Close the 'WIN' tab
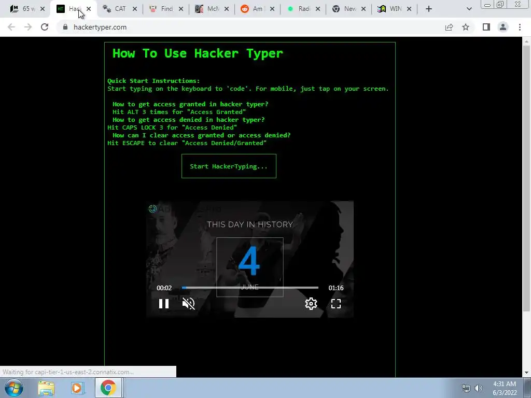 (x=409, y=9)
